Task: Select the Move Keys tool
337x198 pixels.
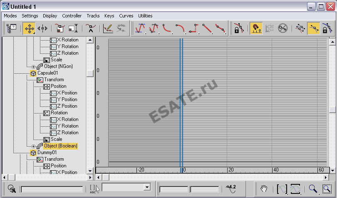Action: pos(29,28)
